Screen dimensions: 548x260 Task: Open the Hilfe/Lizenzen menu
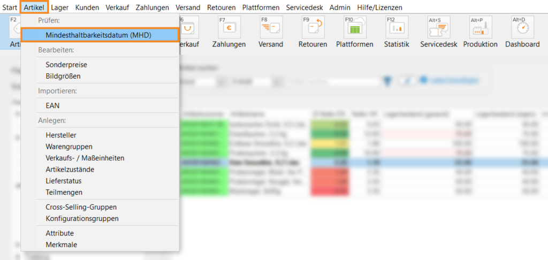(x=379, y=7)
